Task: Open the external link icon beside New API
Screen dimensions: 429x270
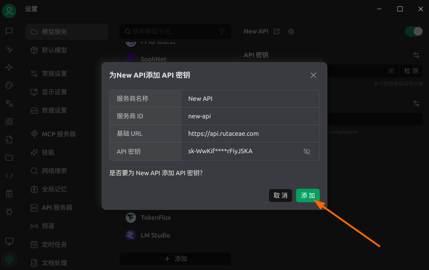Action: (277, 31)
